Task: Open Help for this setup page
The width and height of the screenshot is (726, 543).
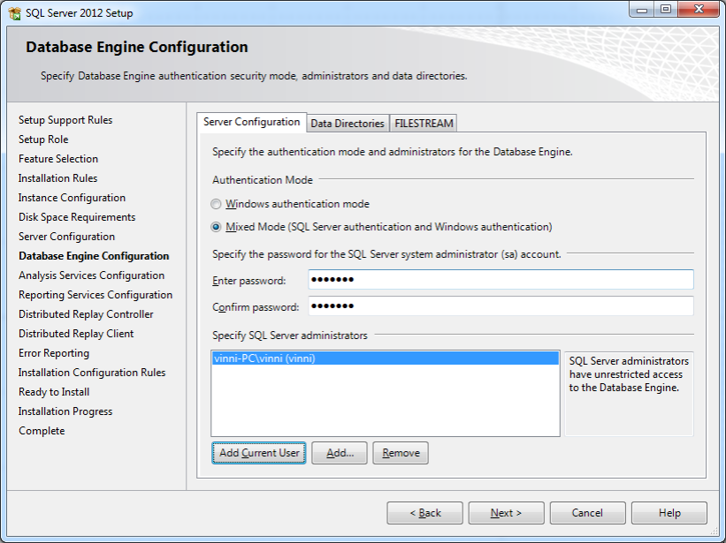Action: pyautogui.click(x=669, y=513)
